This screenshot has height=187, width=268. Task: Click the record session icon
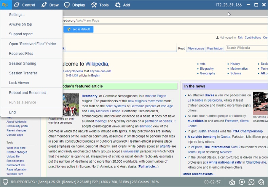tap(242, 182)
